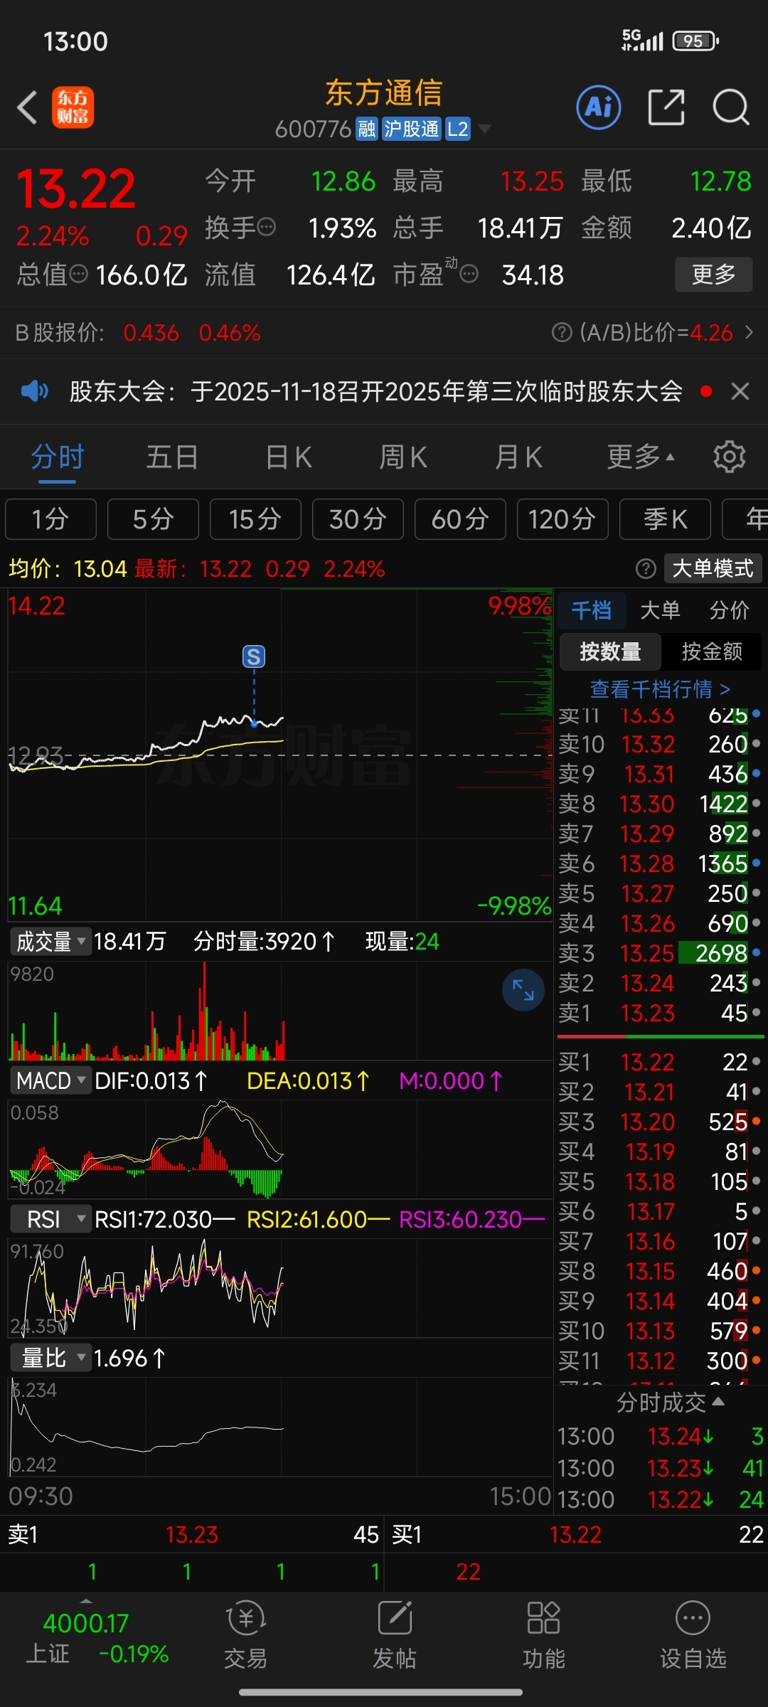Open the 东方财富 app logo

pyautogui.click(x=73, y=107)
